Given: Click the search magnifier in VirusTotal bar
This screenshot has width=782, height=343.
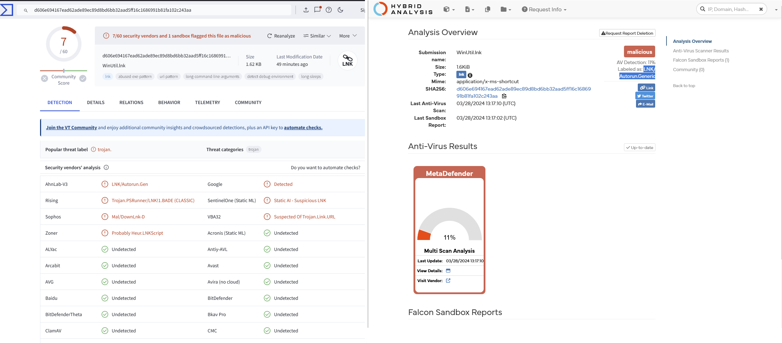Looking at the screenshot, I should [x=26, y=10].
